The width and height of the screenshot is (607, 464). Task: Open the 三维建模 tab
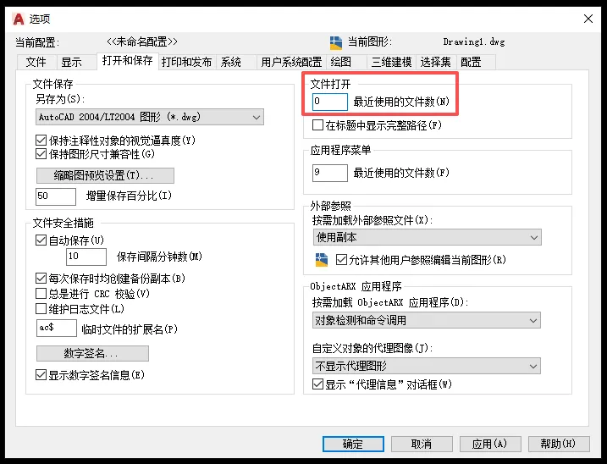coord(391,62)
